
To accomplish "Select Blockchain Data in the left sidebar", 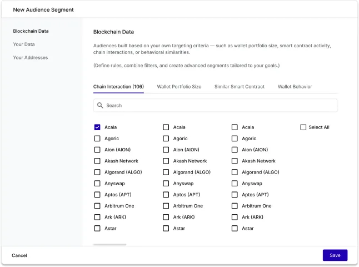I will [x=31, y=31].
